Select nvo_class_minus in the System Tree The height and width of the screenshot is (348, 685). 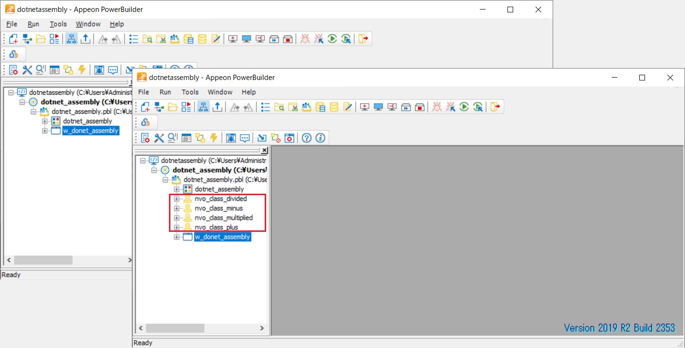(x=218, y=208)
